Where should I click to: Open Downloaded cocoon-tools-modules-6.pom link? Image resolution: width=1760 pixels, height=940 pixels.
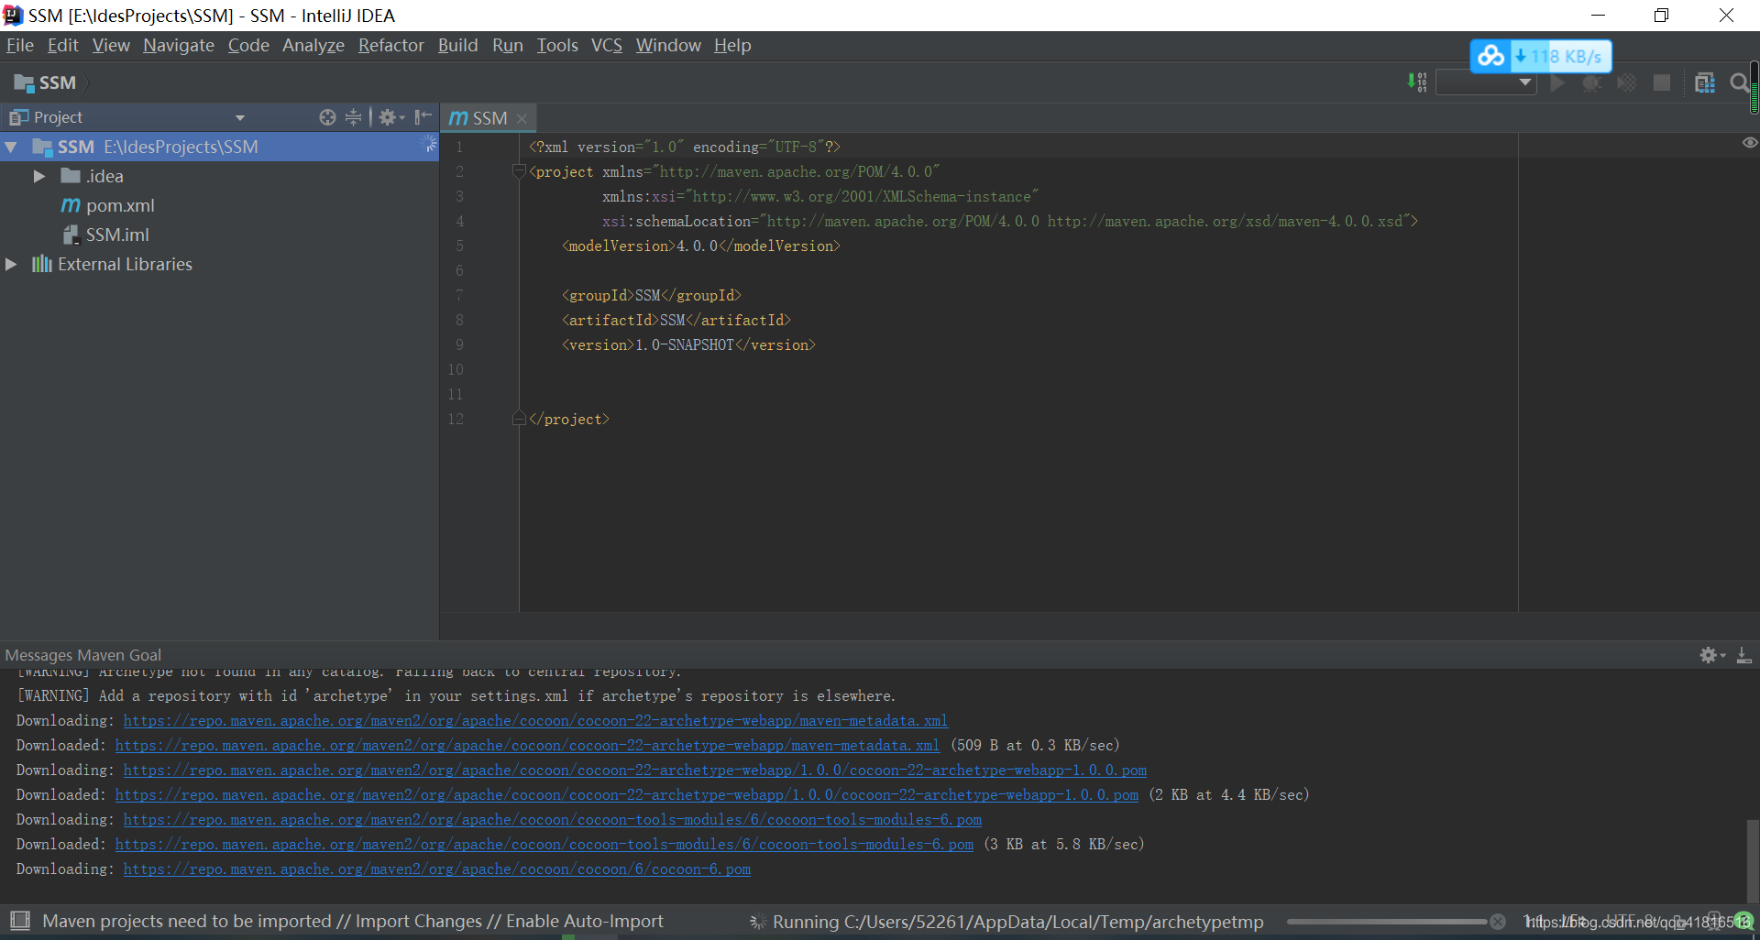pos(544,844)
